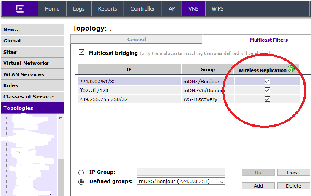
Task: Move the rule Down
Action: click(293, 172)
